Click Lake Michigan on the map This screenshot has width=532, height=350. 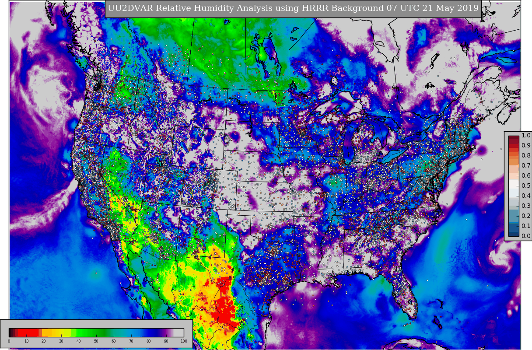tap(349, 142)
